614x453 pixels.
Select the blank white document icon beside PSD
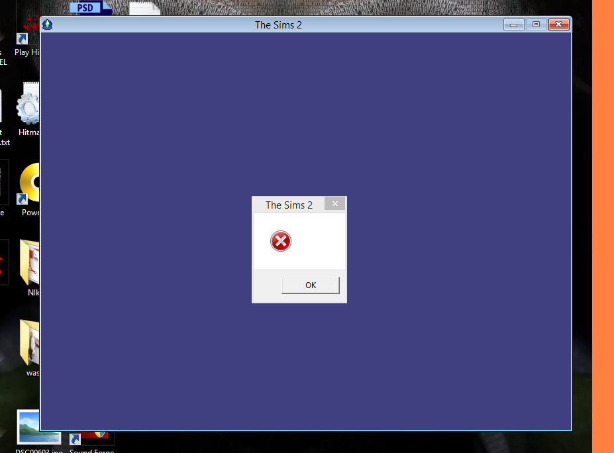click(x=144, y=8)
